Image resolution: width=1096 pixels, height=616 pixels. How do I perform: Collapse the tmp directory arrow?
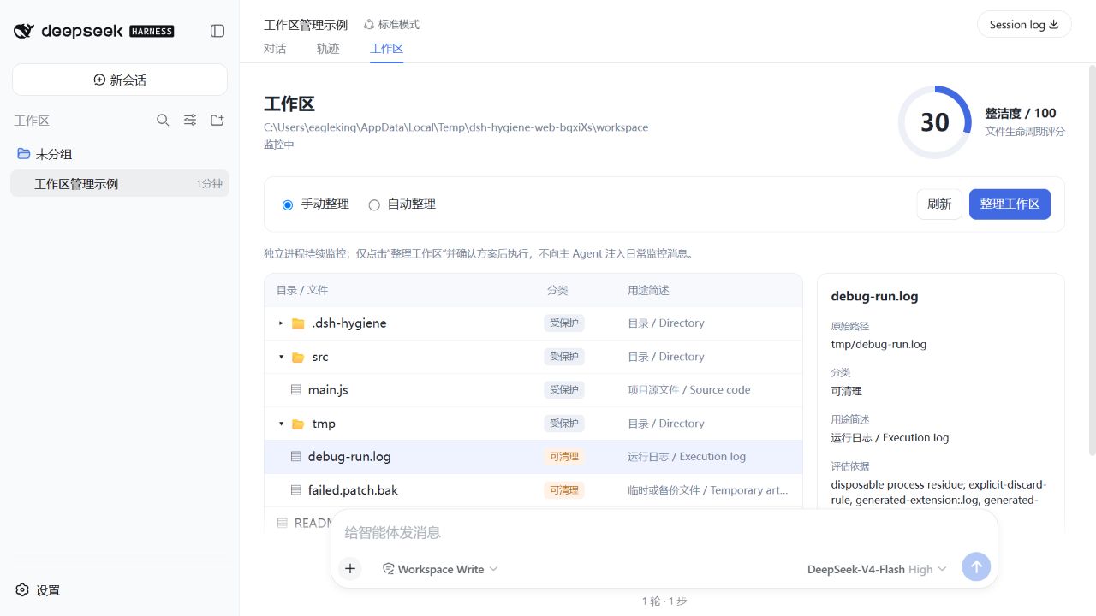coord(281,423)
